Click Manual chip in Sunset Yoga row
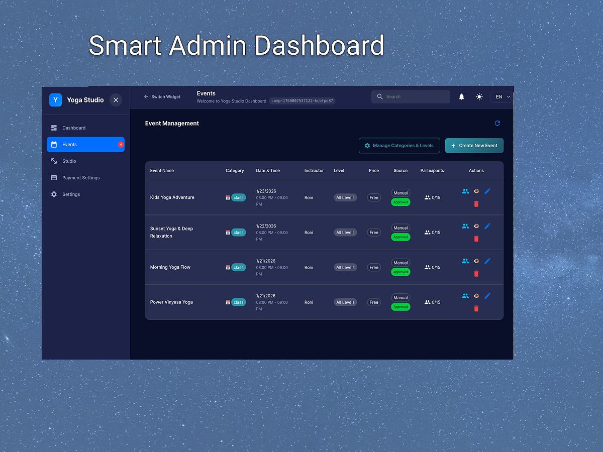This screenshot has width=603, height=452. click(x=400, y=228)
